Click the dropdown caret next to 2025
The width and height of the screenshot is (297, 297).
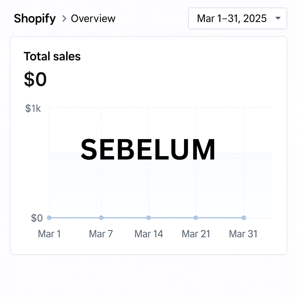click(278, 18)
